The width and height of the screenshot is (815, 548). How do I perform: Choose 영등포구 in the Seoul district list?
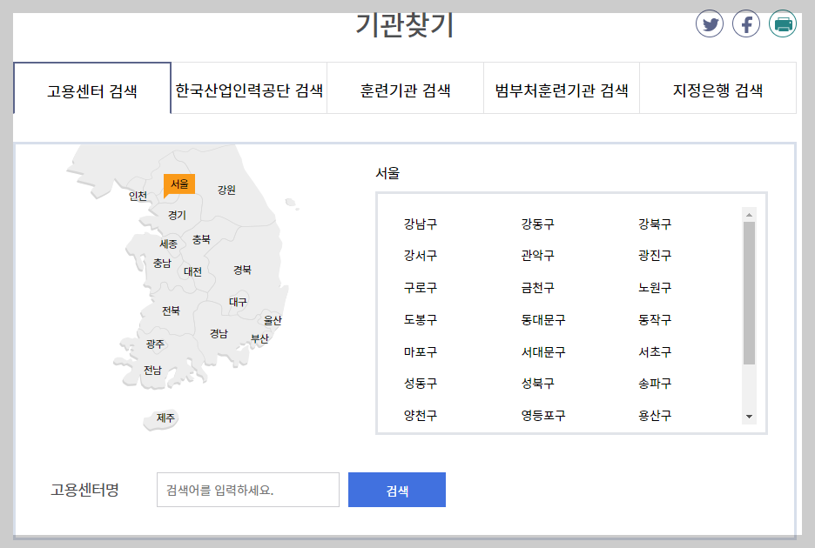[542, 416]
